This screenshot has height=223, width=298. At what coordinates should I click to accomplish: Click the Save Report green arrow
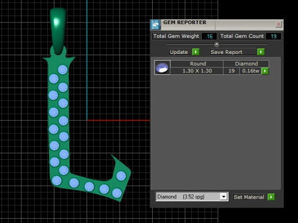(261, 52)
